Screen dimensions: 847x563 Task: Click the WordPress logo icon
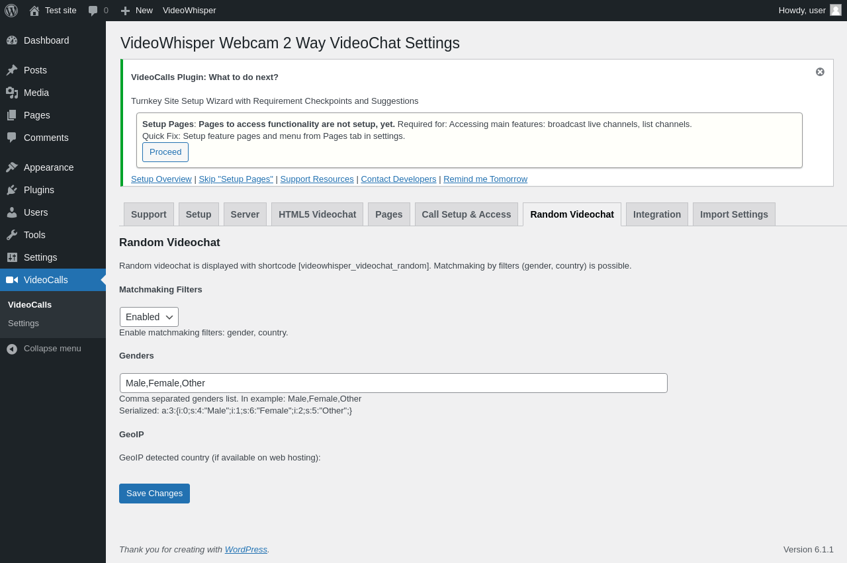pos(11,11)
